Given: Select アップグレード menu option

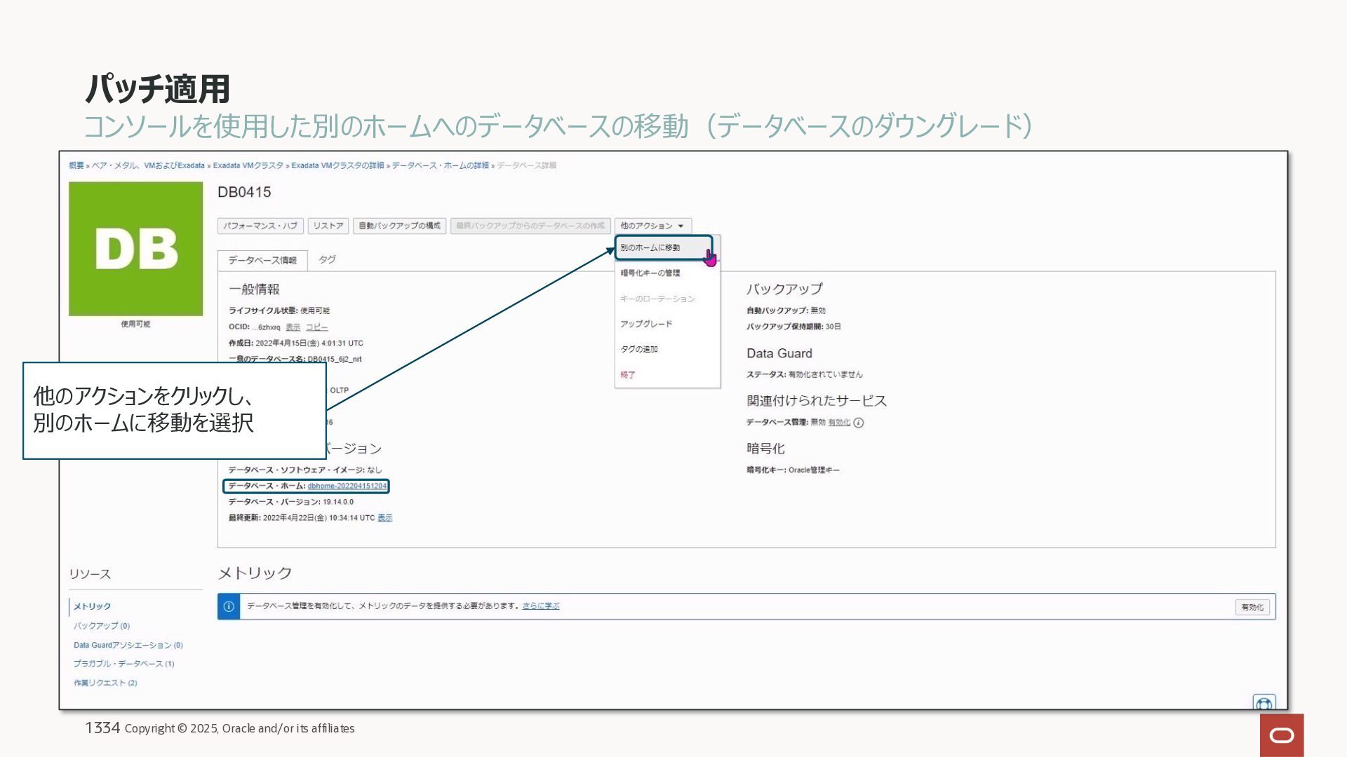Looking at the screenshot, I should (x=646, y=324).
